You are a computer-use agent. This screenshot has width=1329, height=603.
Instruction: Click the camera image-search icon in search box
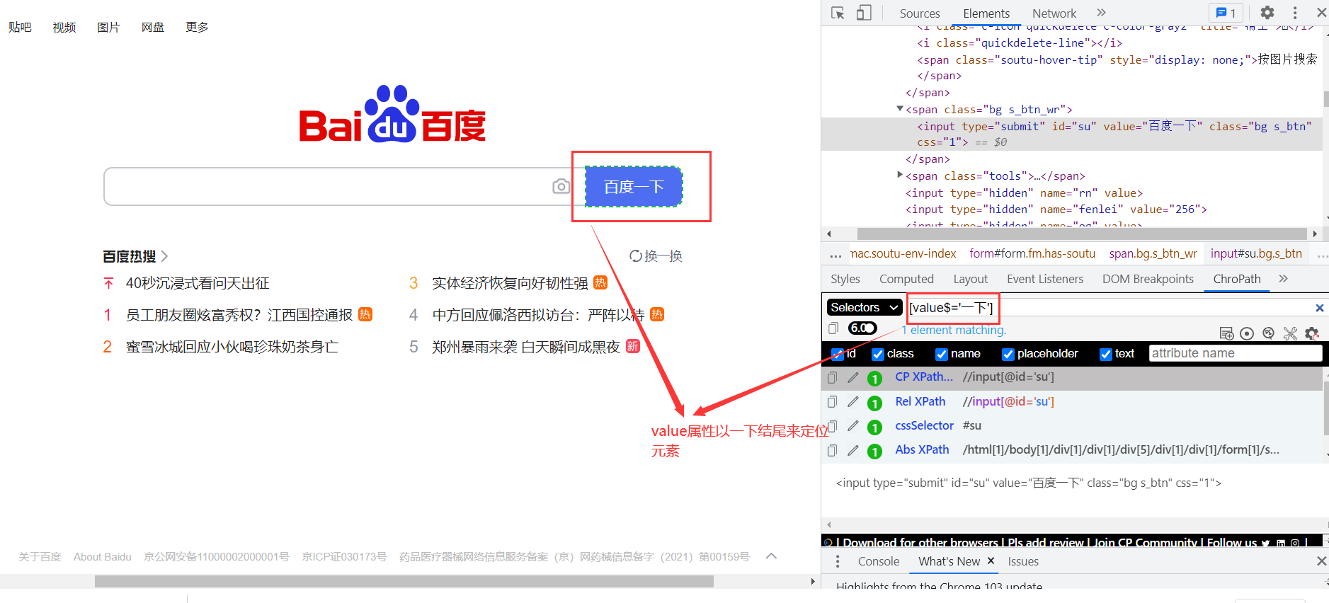(x=561, y=186)
